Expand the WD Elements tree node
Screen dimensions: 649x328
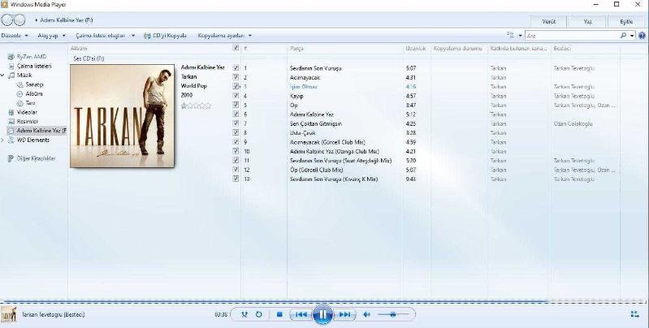point(3,140)
